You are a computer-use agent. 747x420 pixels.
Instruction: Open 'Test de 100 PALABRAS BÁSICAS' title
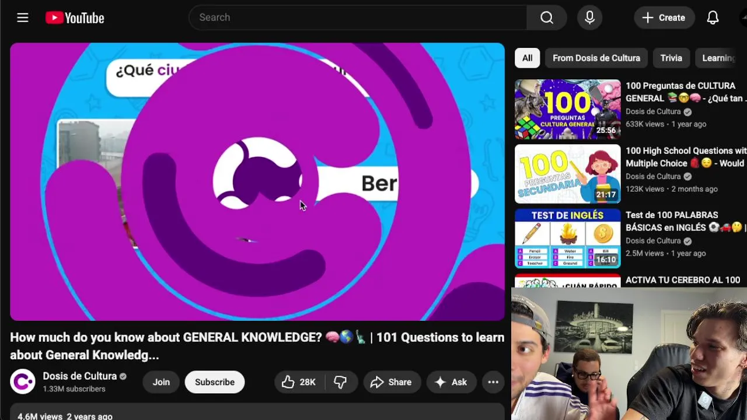pyautogui.click(x=686, y=222)
